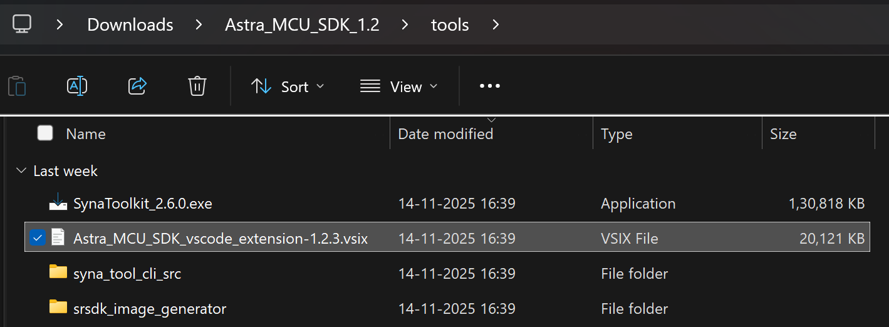Click the SynaToolkit installer file icon
The width and height of the screenshot is (889, 327).
[x=58, y=203]
